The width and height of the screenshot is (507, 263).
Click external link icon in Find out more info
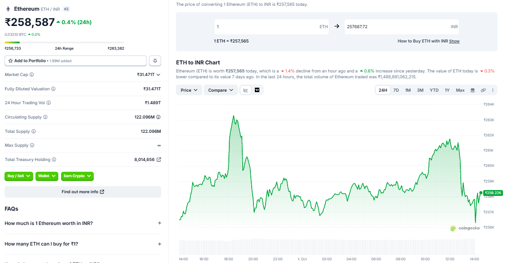point(102,192)
